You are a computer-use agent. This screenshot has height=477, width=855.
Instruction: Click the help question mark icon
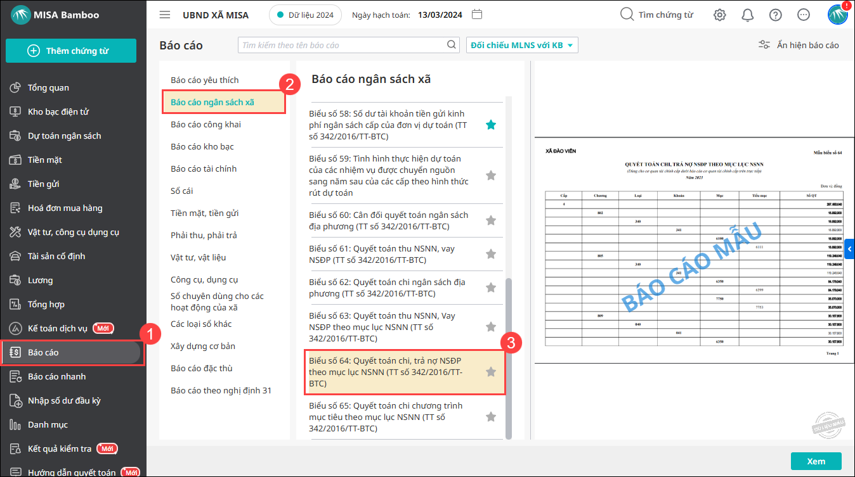pyautogui.click(x=775, y=15)
